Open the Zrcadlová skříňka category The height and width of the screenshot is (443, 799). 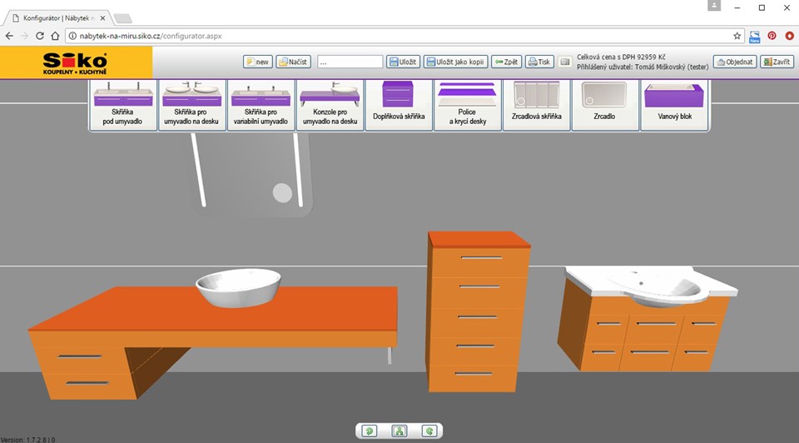(x=537, y=105)
